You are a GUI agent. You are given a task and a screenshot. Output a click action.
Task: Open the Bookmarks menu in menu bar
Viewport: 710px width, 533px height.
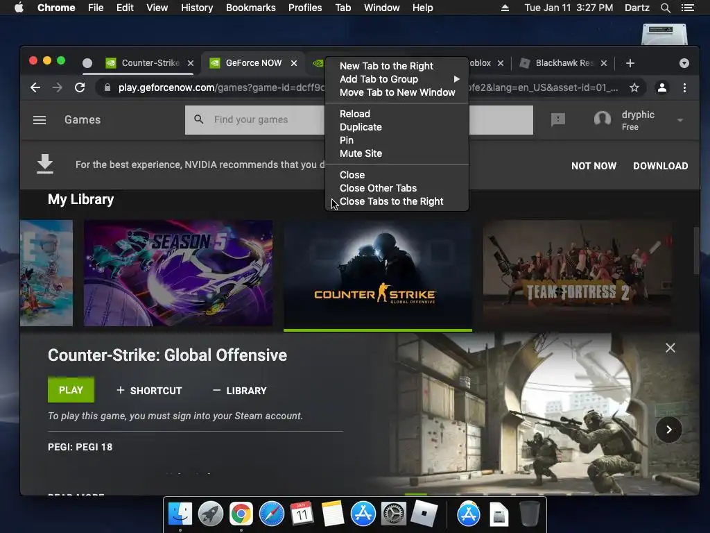[x=250, y=8]
